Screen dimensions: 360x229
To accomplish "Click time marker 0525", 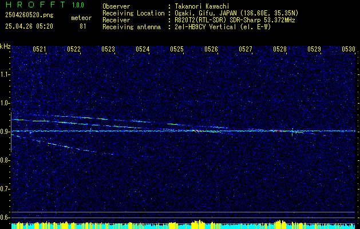I will pyautogui.click(x=177, y=49).
